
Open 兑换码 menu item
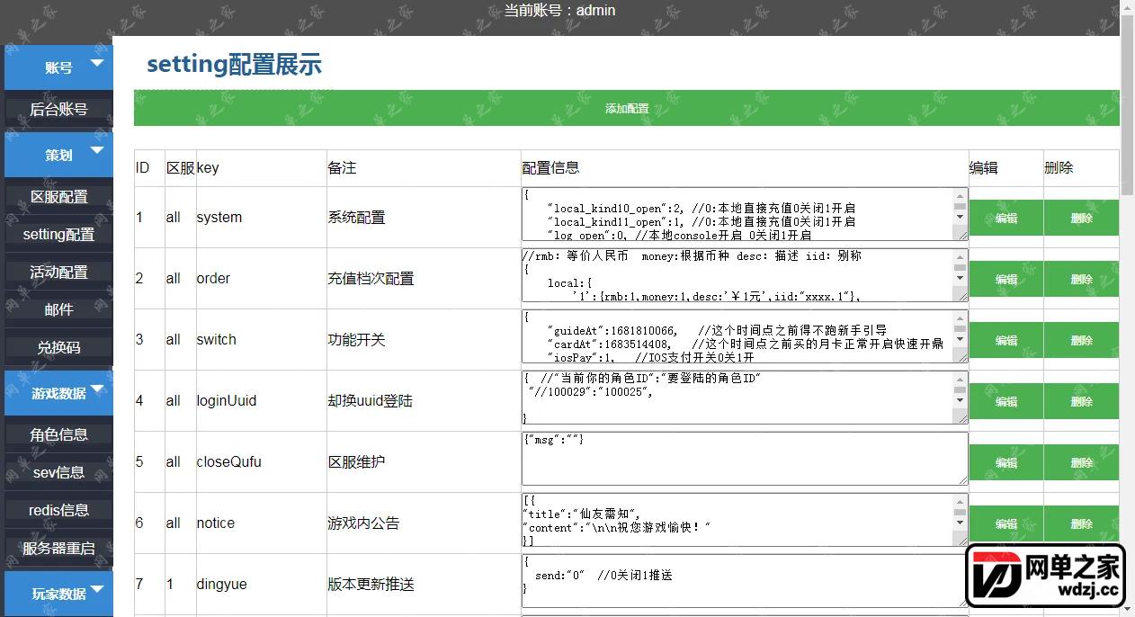coord(58,347)
